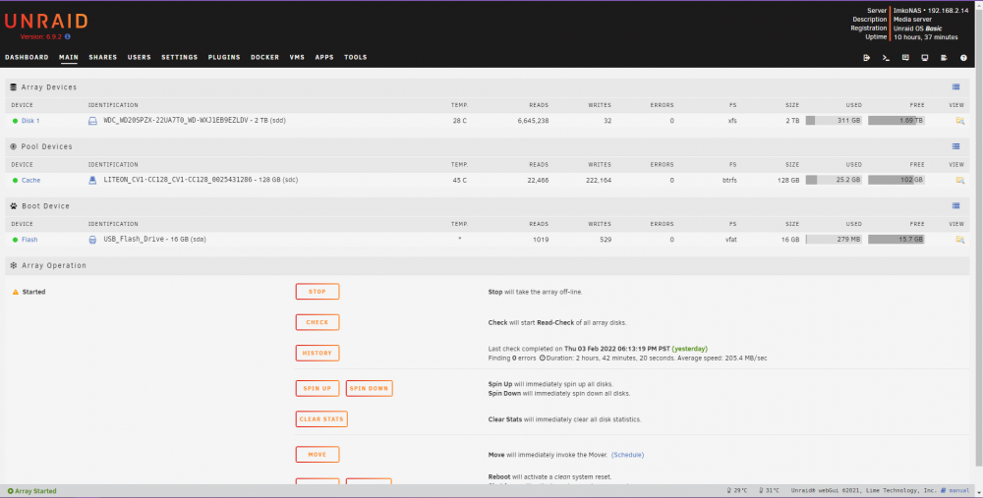Click the Move button to invoke Mover
983x498 pixels.
[x=318, y=455]
